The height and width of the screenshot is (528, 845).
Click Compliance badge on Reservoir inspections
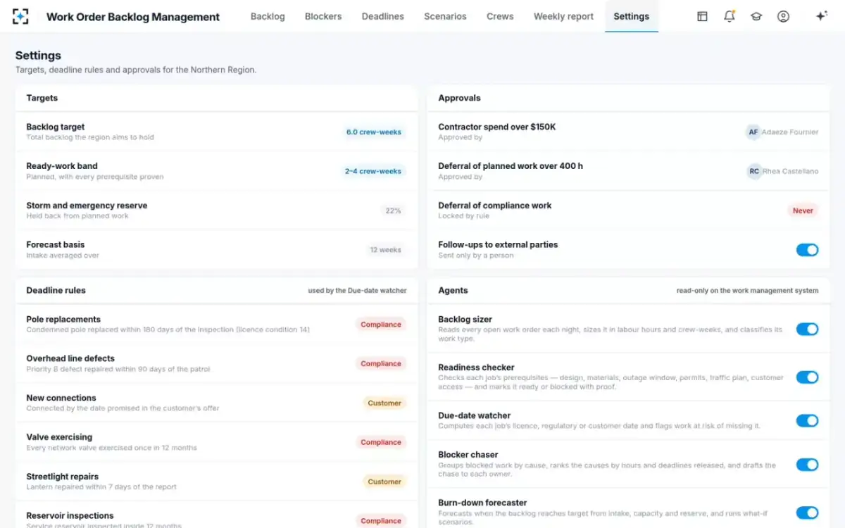381,521
